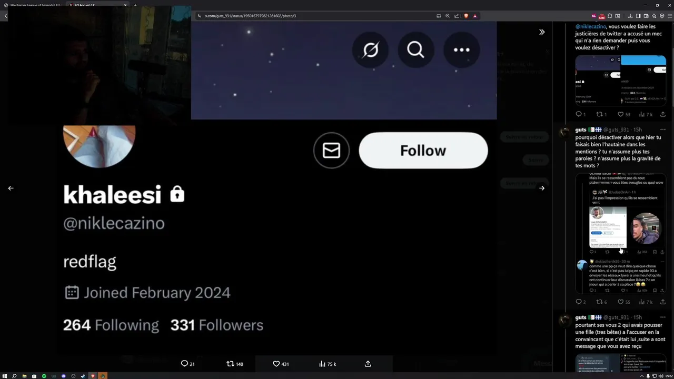Like the post showing 431 likes
This screenshot has width=674, height=379.
(x=281, y=364)
